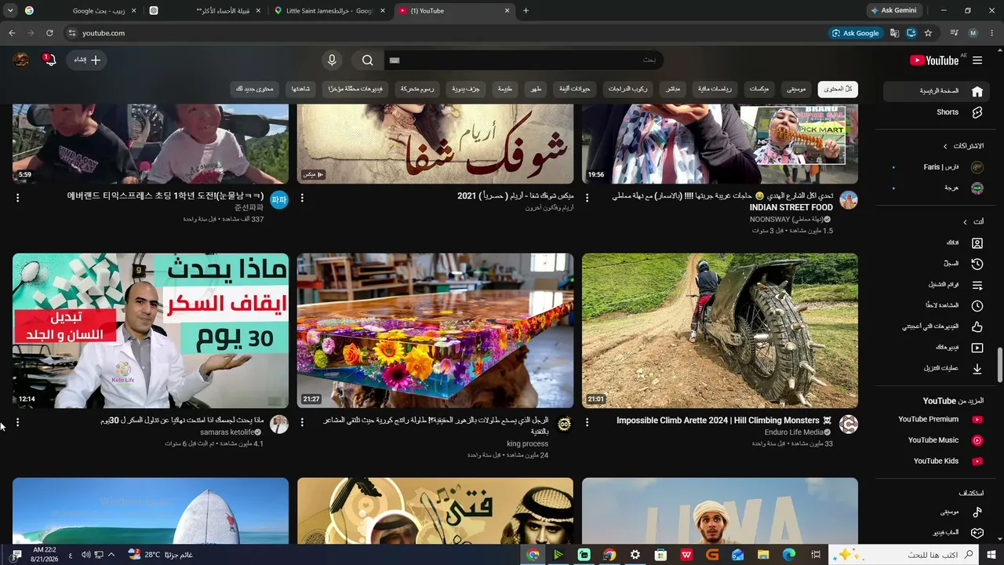The width and height of the screenshot is (1004, 565).
Task: Open options for Impossible Climb Arette video
Action: pyautogui.click(x=587, y=422)
